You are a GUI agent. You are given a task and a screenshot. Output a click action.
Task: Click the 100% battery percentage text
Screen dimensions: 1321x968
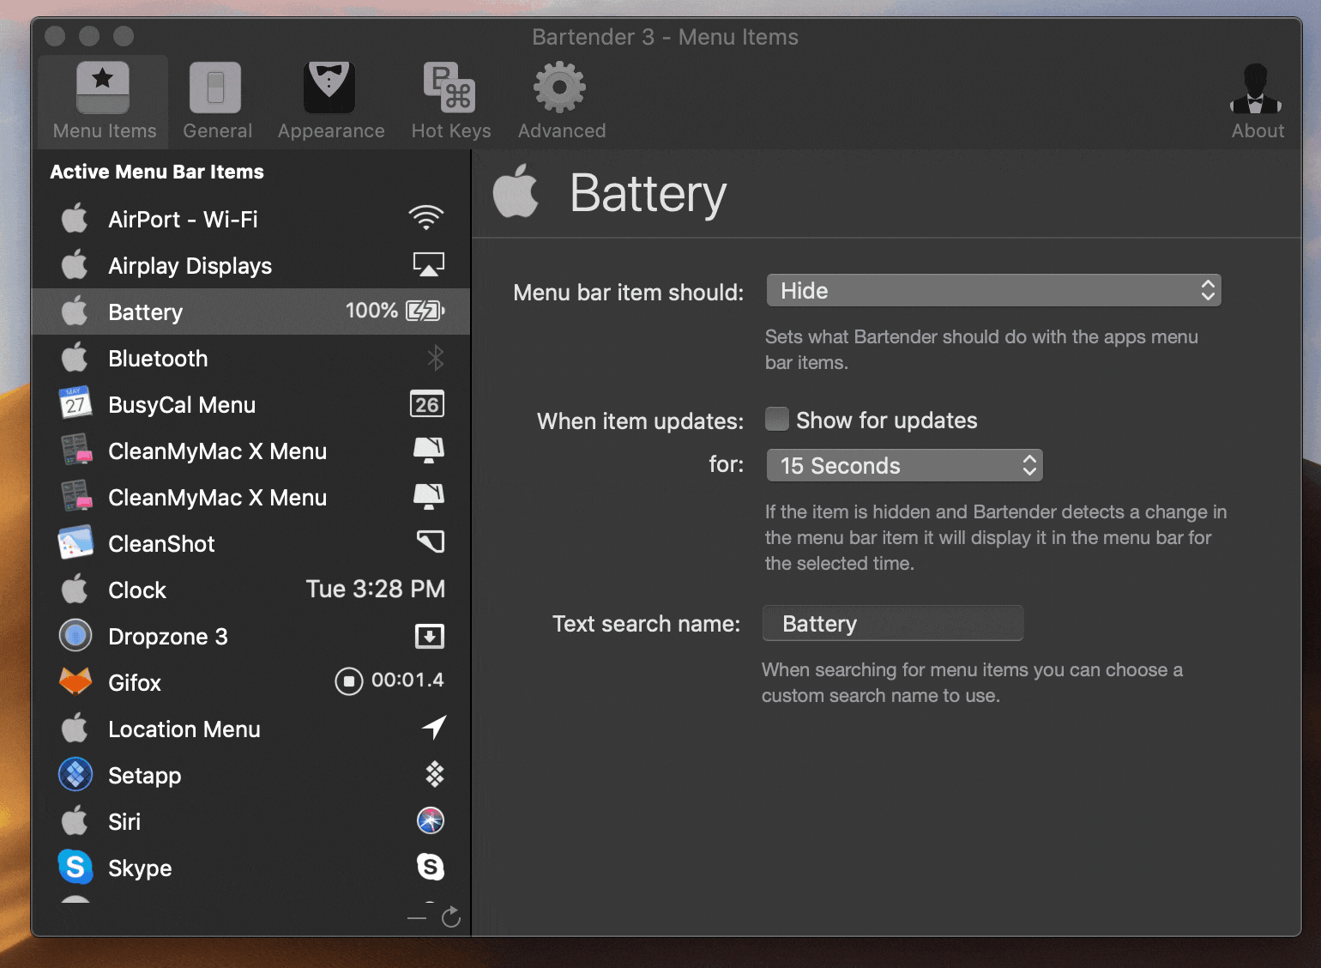(371, 311)
